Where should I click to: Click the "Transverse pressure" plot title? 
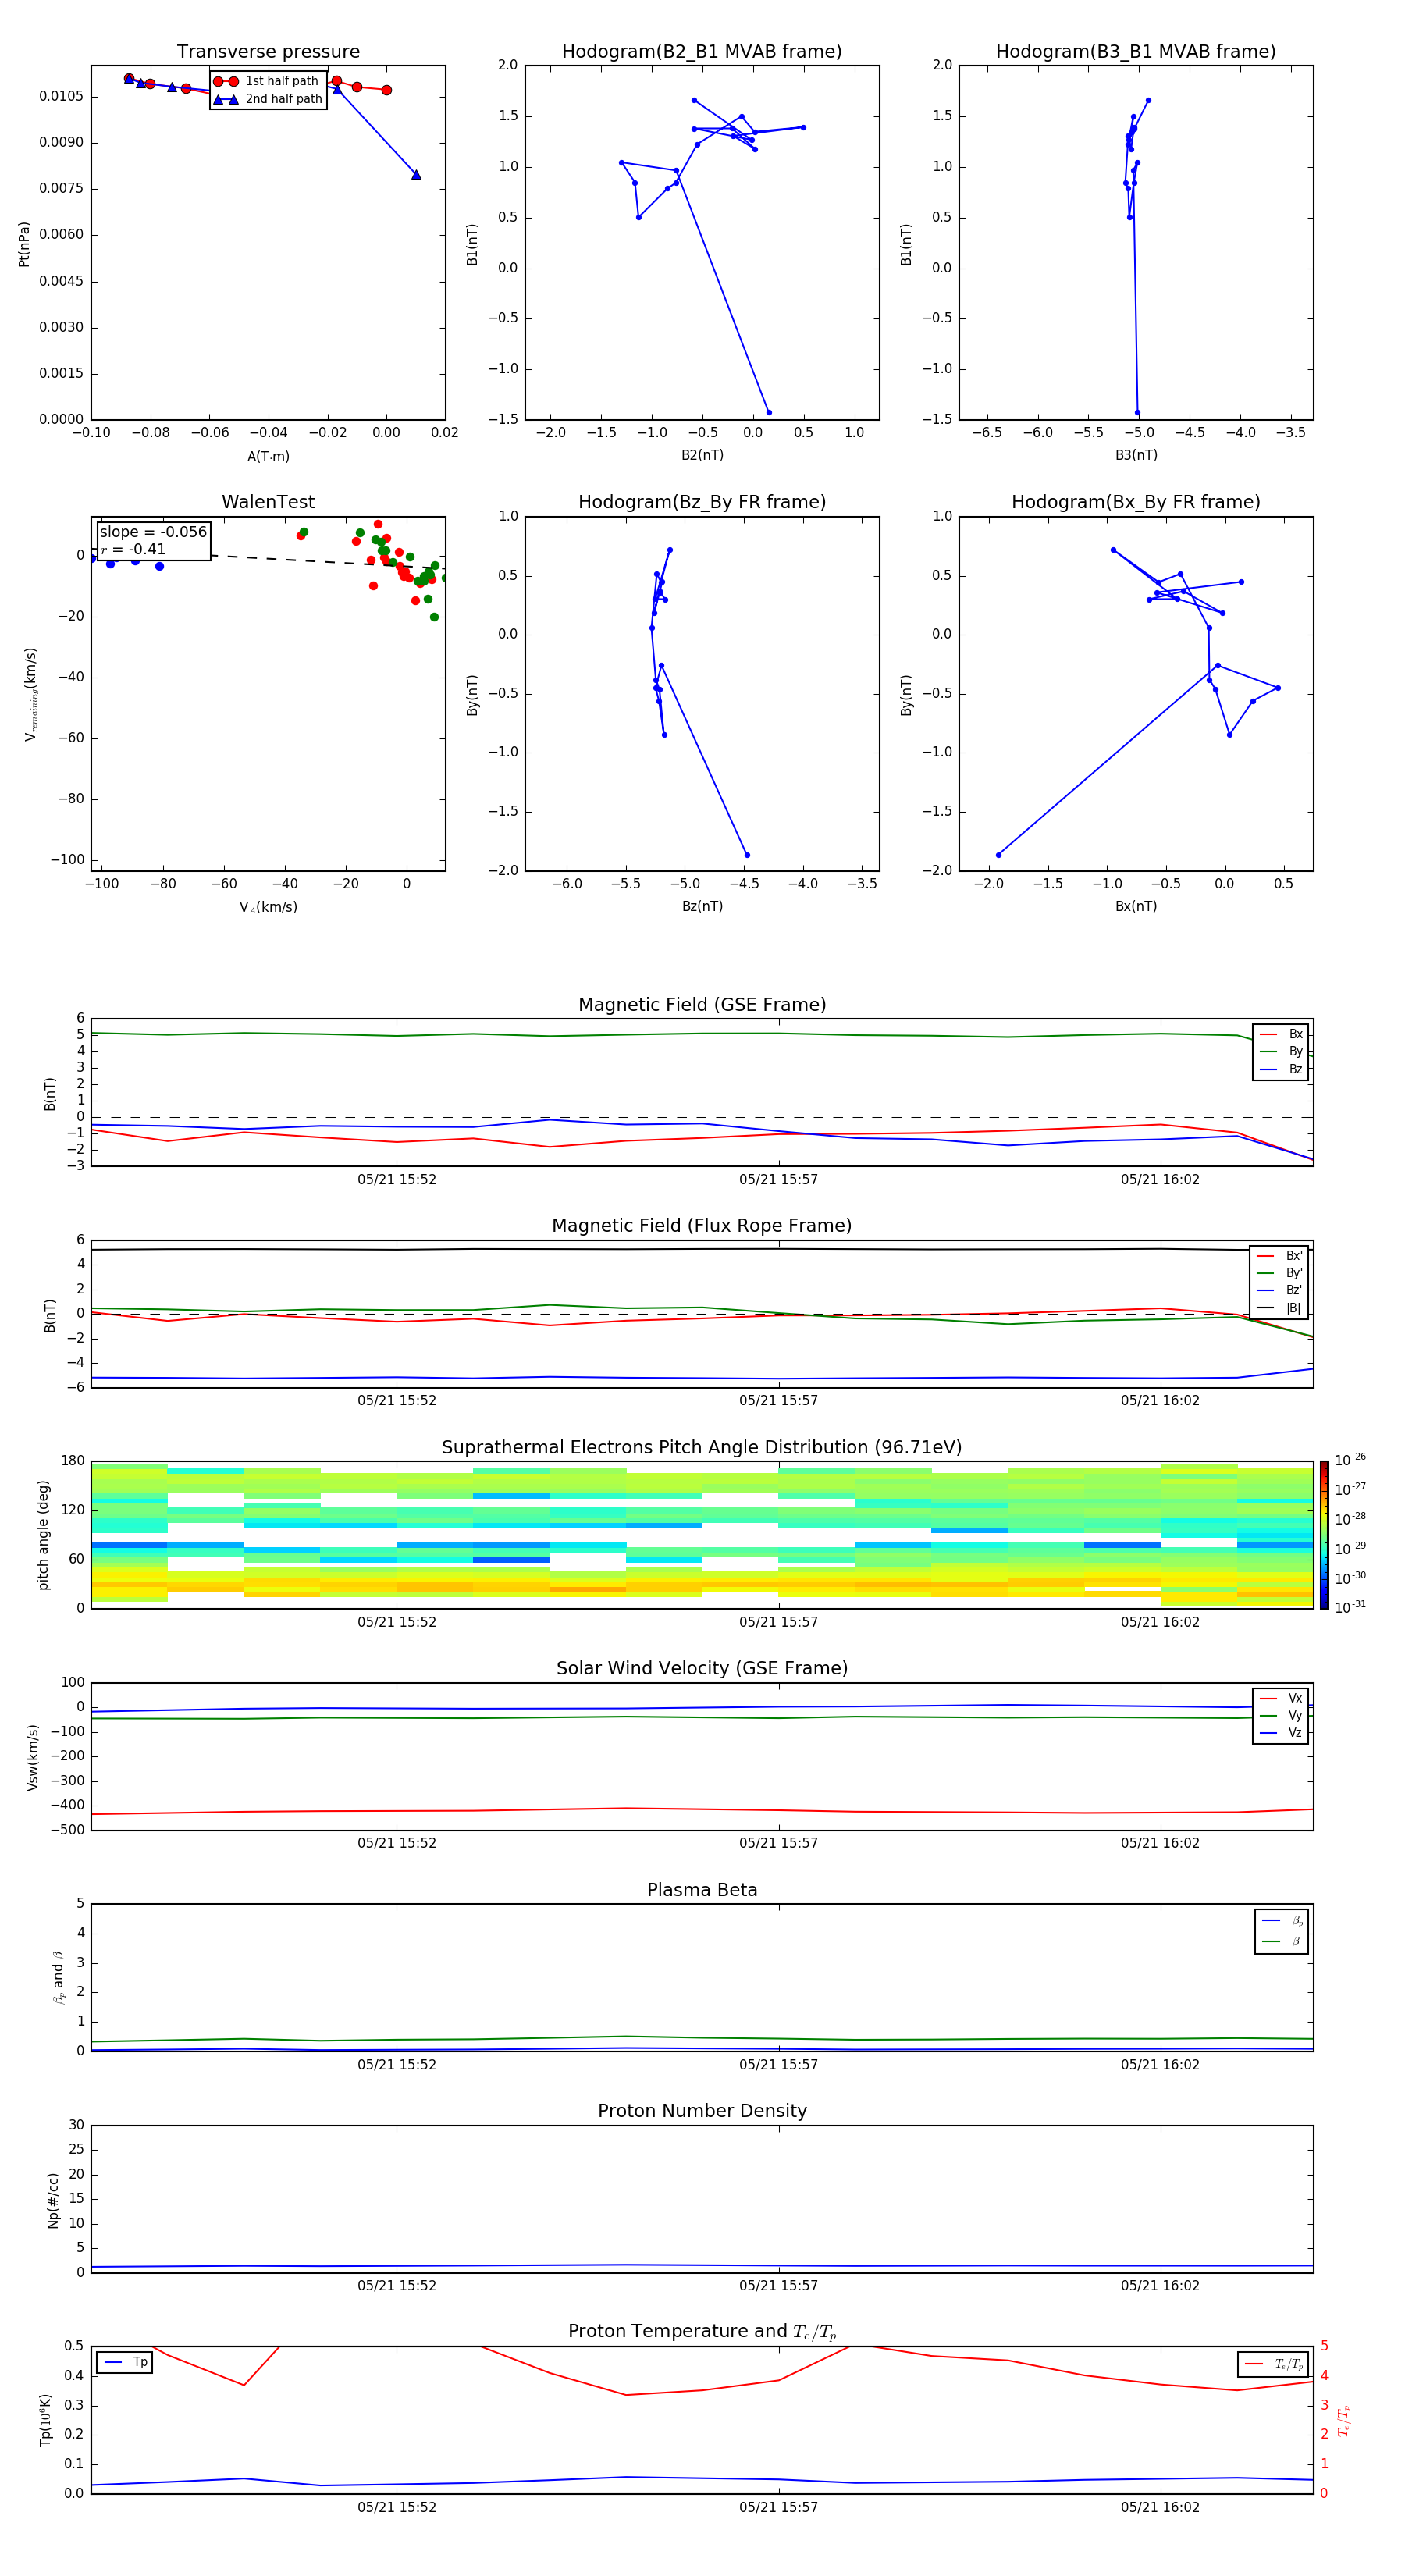(x=268, y=52)
